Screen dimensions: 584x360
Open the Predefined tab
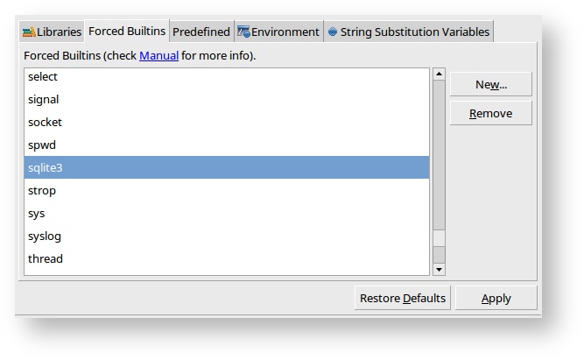[201, 32]
